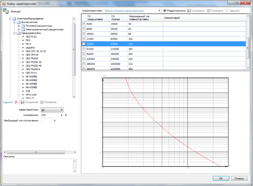253x186 pixels.
Task: Tick the checkbox in row 8500
Action: 84,29
